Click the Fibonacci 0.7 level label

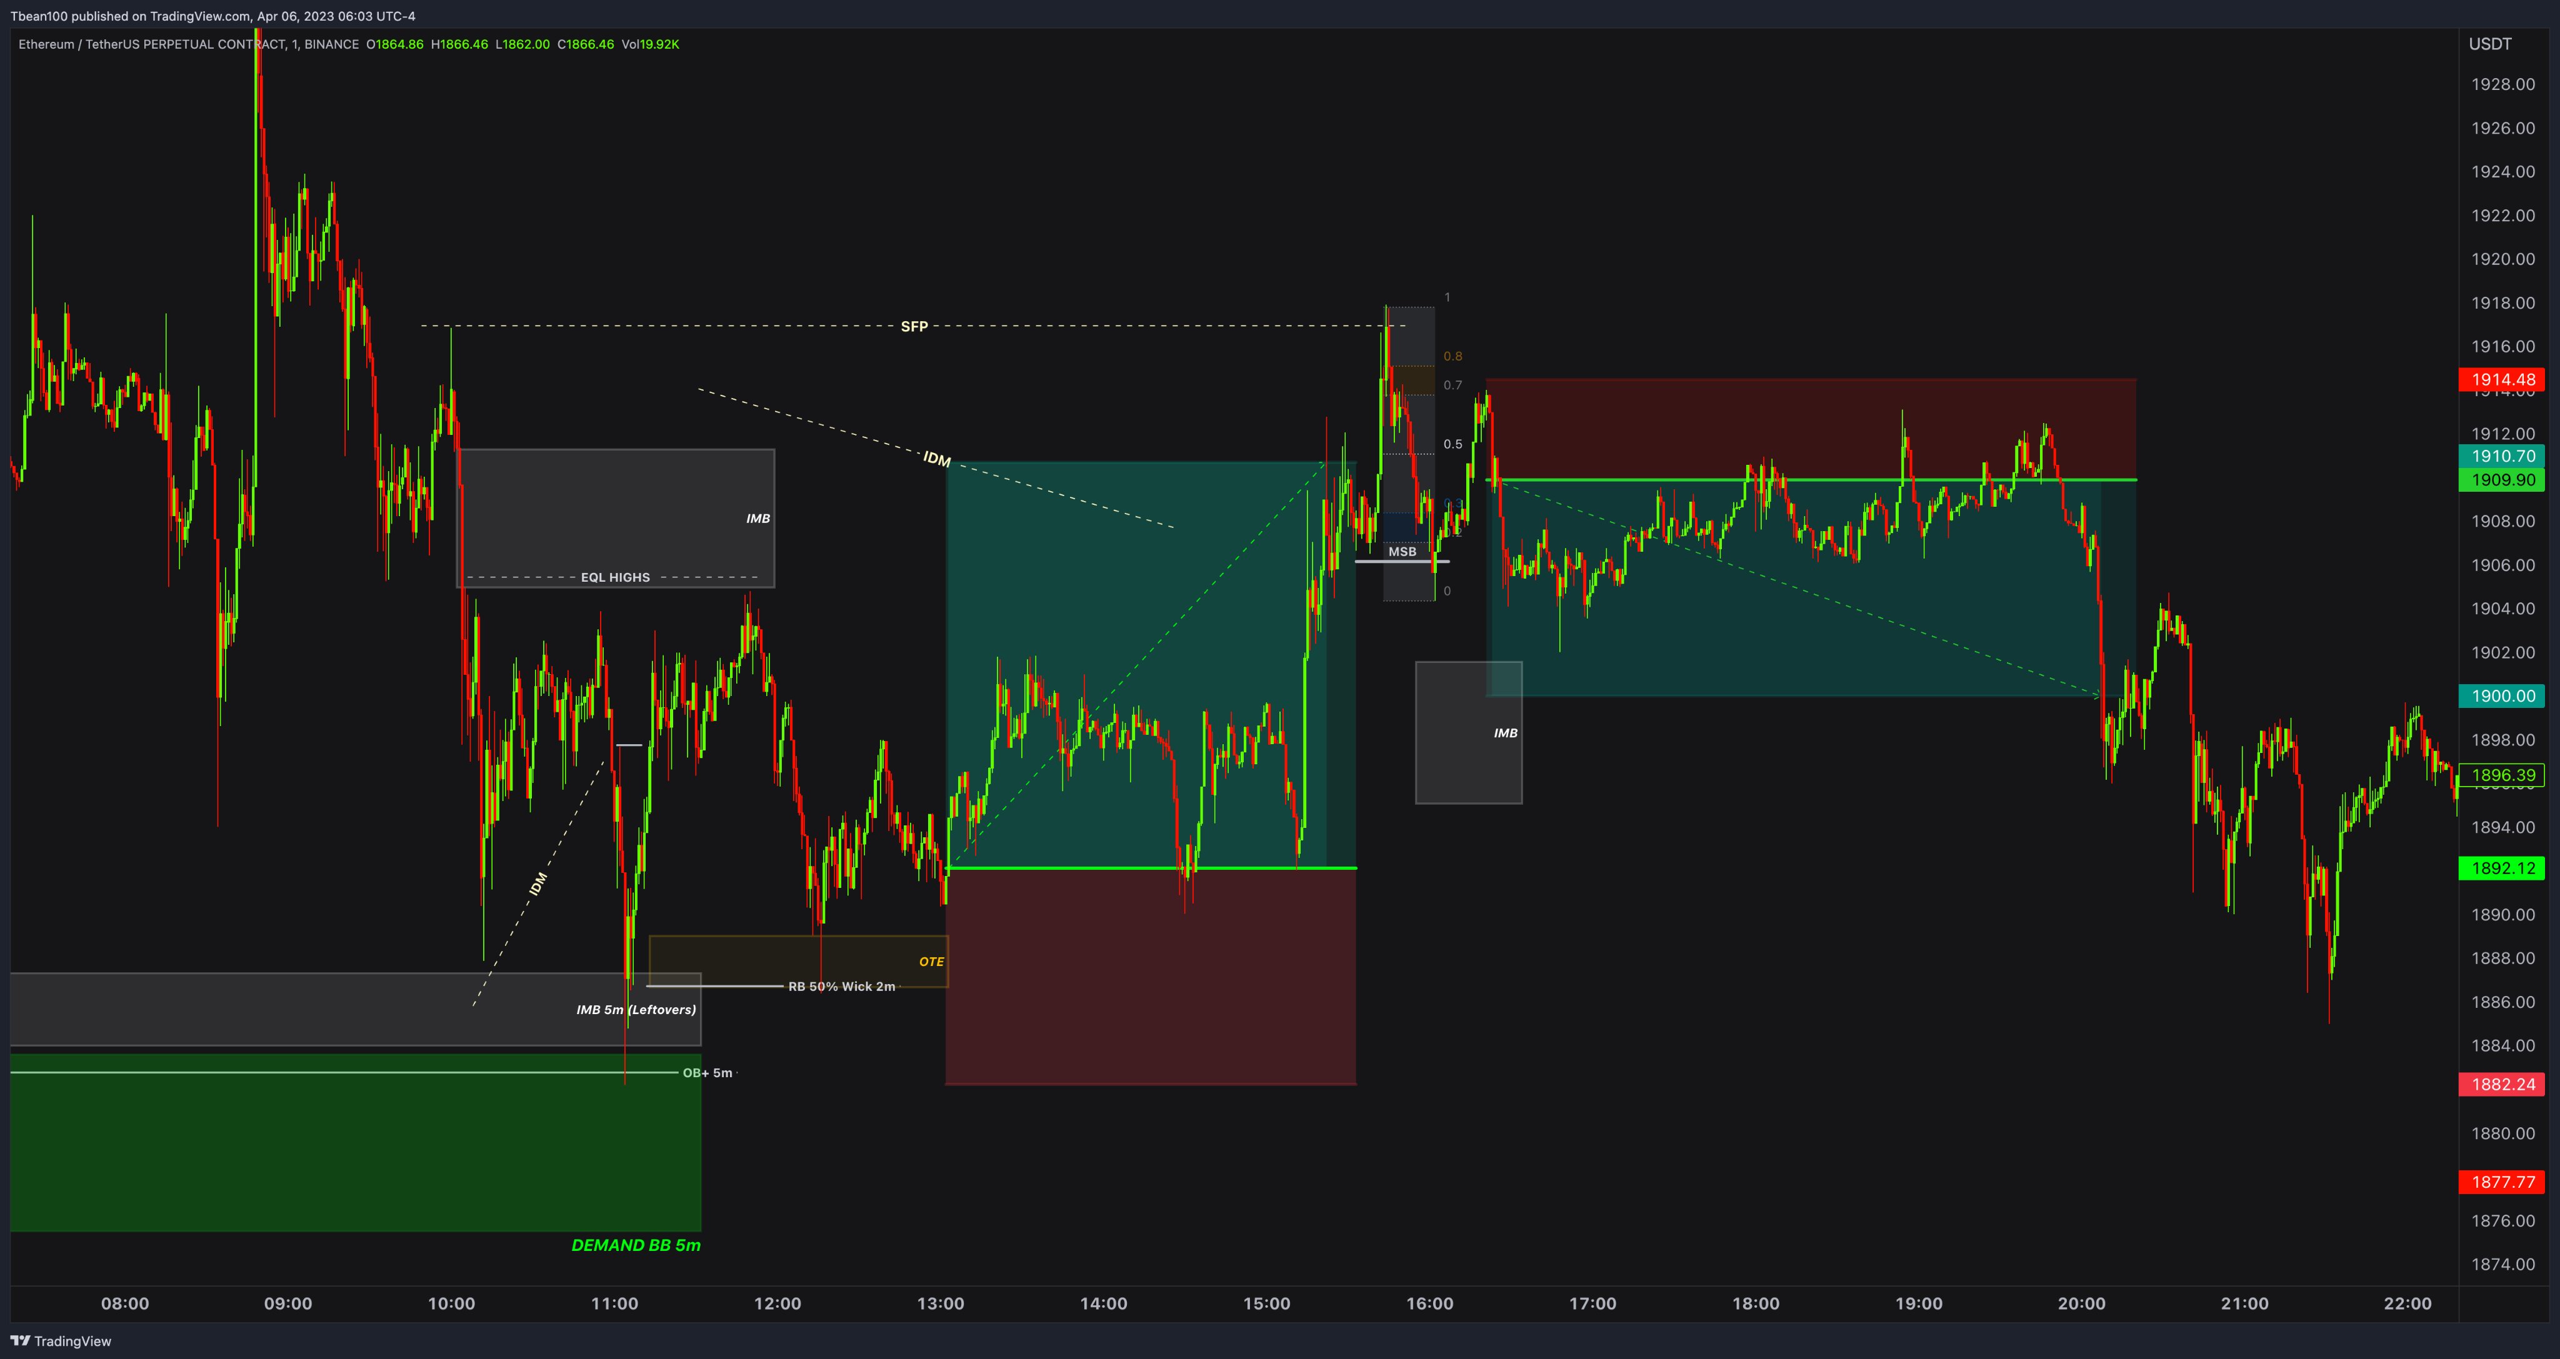coord(1453,386)
